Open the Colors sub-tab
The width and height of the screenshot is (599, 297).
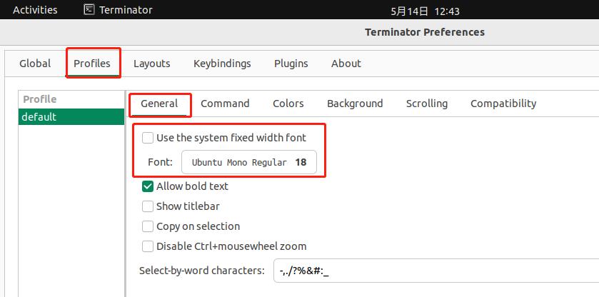click(x=288, y=104)
